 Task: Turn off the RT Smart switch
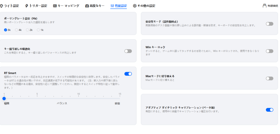[x=128, y=74]
